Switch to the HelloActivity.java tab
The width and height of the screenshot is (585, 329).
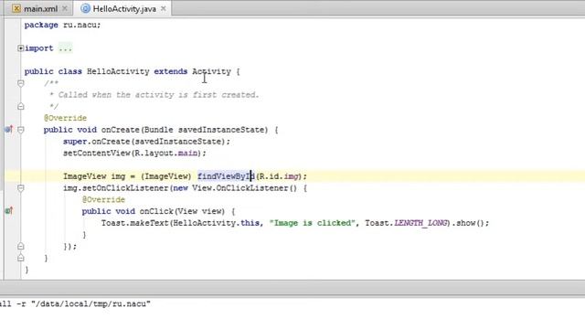pyautogui.click(x=124, y=8)
